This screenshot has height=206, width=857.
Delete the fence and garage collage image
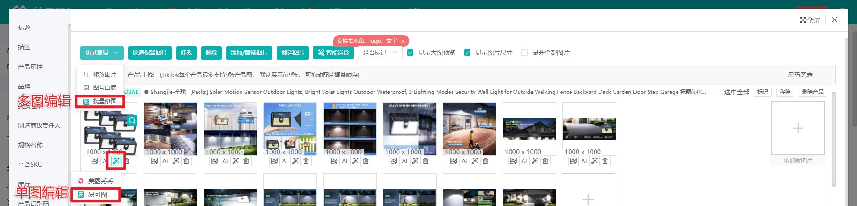187,161
